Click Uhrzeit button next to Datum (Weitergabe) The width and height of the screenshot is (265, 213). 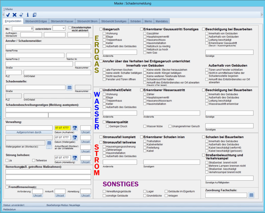[x=86, y=142]
